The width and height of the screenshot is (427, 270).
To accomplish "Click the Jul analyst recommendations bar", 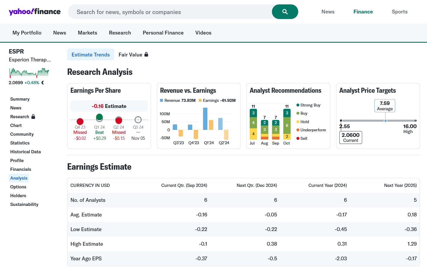I will (x=253, y=124).
